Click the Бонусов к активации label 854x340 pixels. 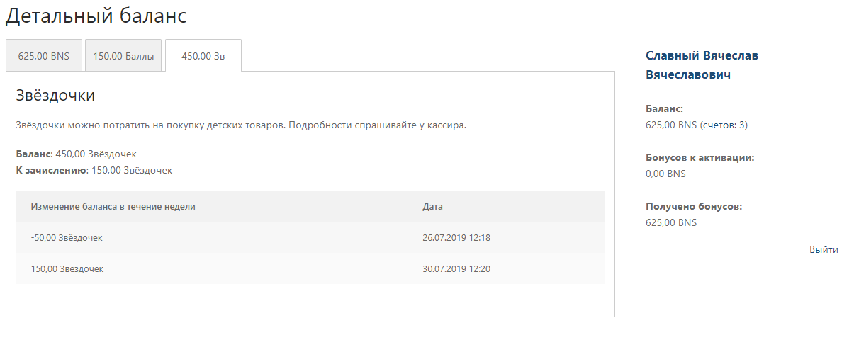700,157
